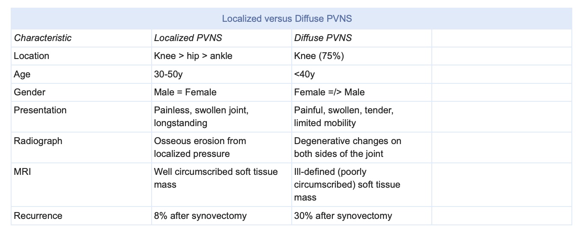The width and height of the screenshot is (580, 236).
Task: Select the "Painless, swollen joint, longstanding" cell
Action: tap(201, 117)
